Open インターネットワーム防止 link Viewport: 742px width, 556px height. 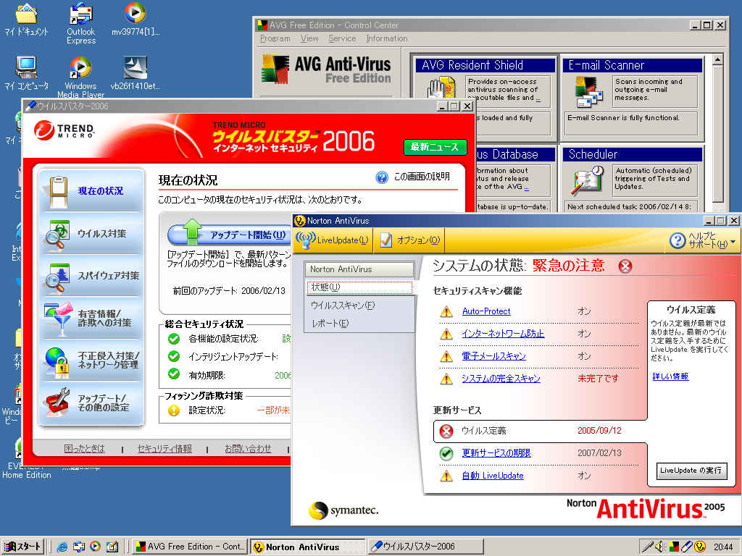click(503, 333)
